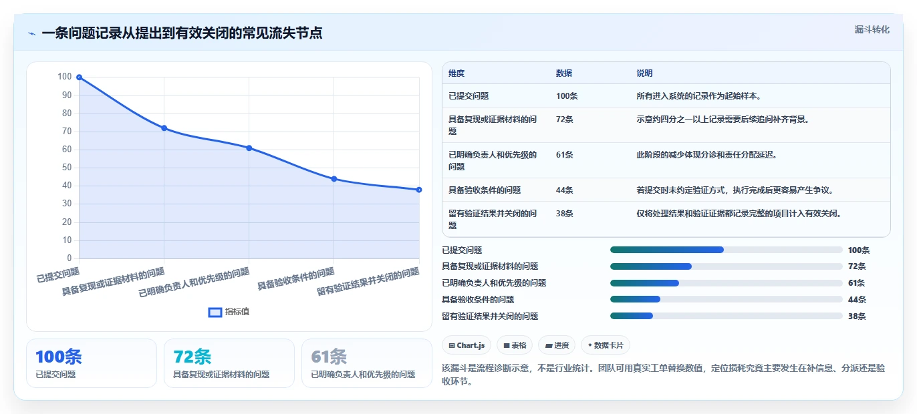Click the 44条 value in the table

pos(565,190)
